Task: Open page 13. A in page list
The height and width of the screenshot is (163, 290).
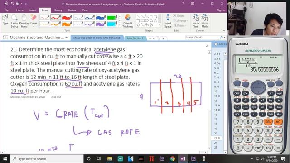Action: coord(217,105)
